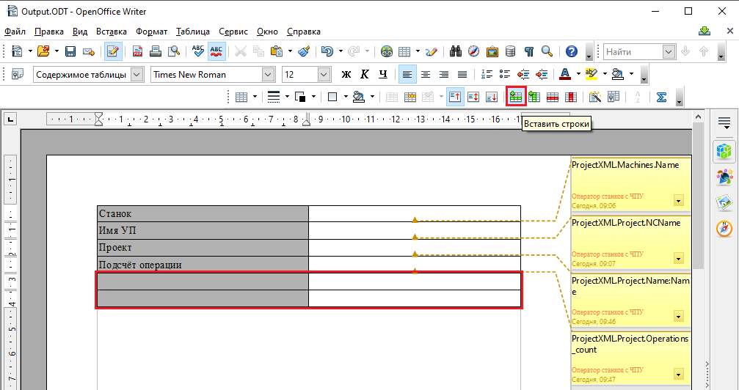The height and width of the screenshot is (390, 739).
Task: Toggle automatic spell checking
Action: (x=216, y=51)
